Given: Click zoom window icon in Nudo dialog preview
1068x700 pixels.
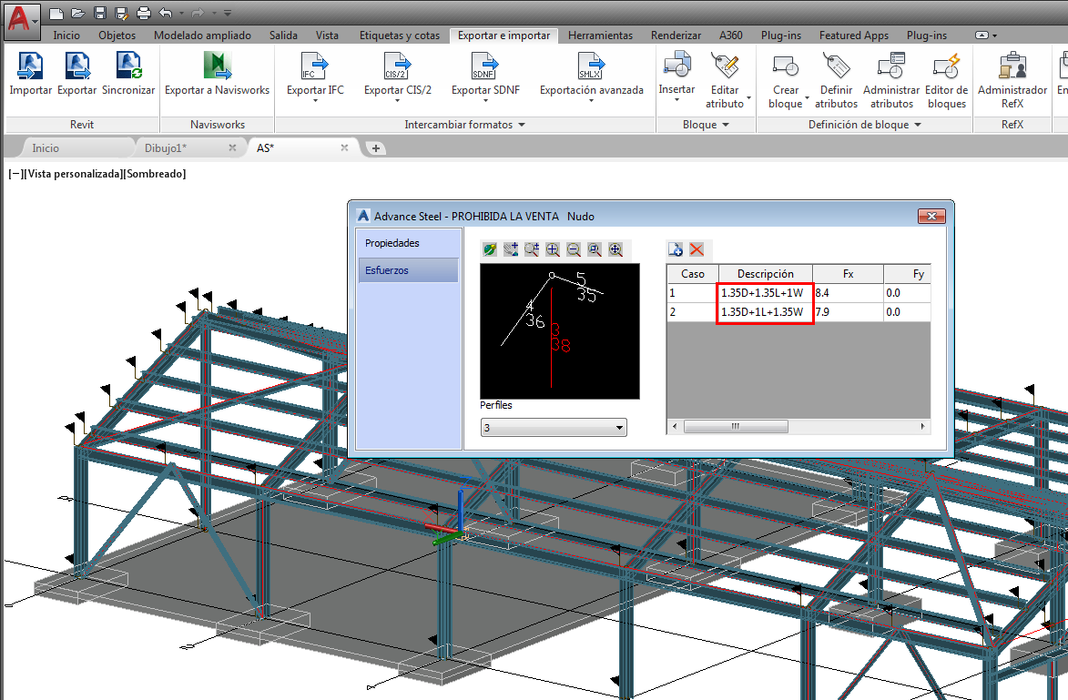Looking at the screenshot, I should (595, 250).
